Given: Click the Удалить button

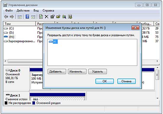Looking at the screenshot, I should tap(98, 71).
